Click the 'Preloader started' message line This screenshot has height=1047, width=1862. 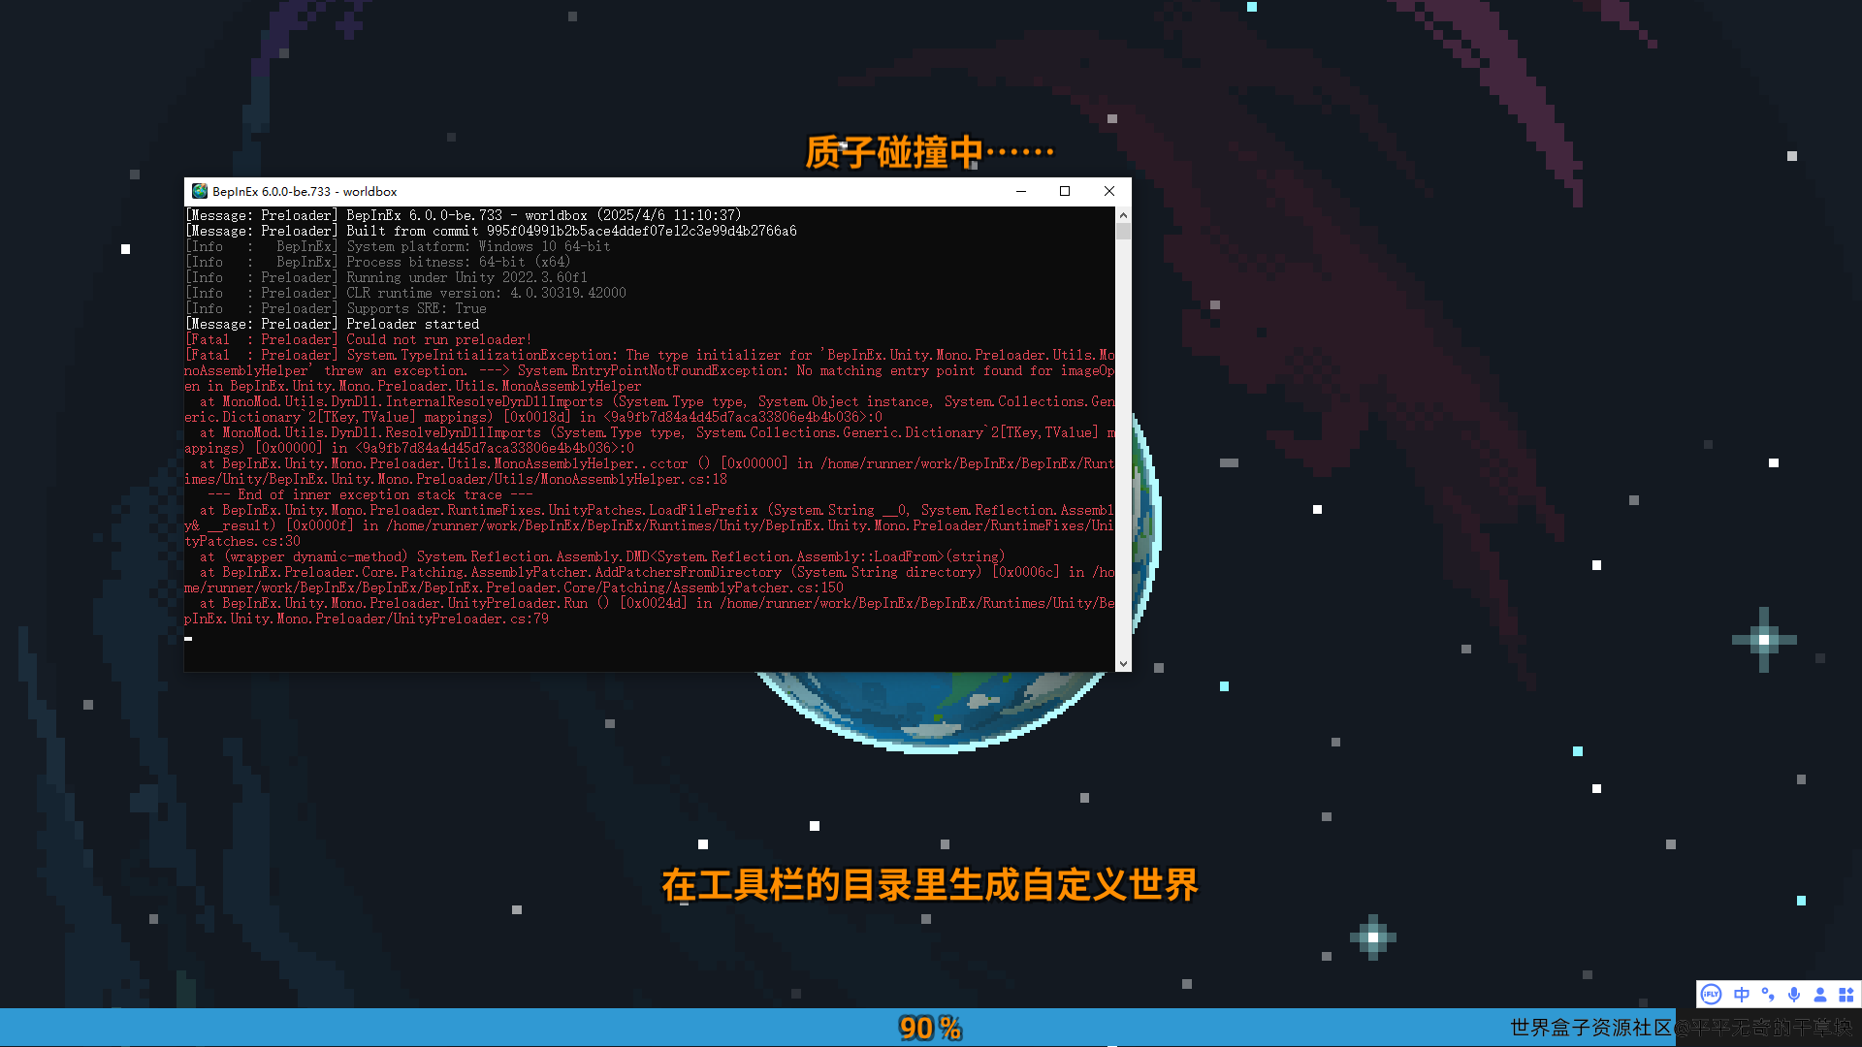pyautogui.click(x=332, y=324)
